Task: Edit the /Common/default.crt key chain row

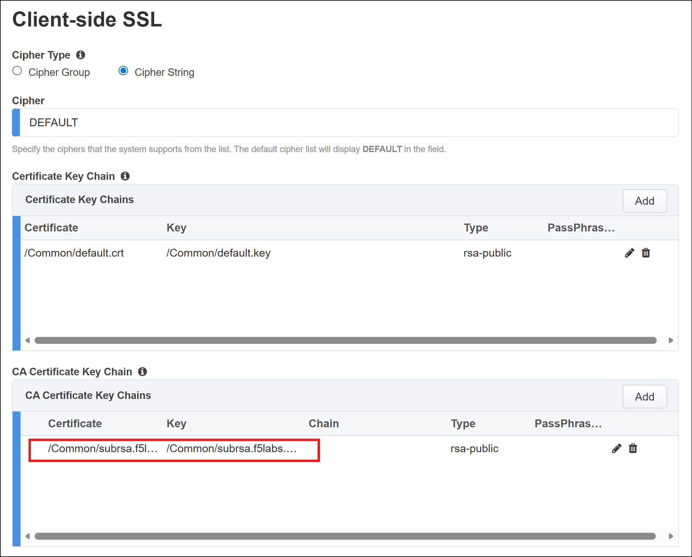Action: click(629, 253)
